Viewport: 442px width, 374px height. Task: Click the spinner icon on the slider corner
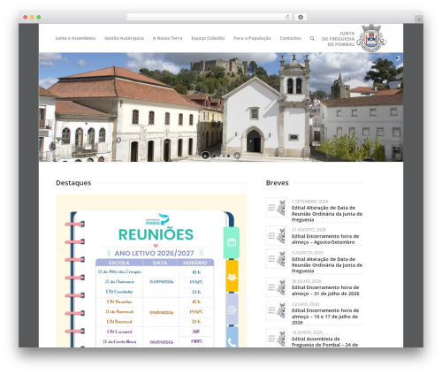397,58
